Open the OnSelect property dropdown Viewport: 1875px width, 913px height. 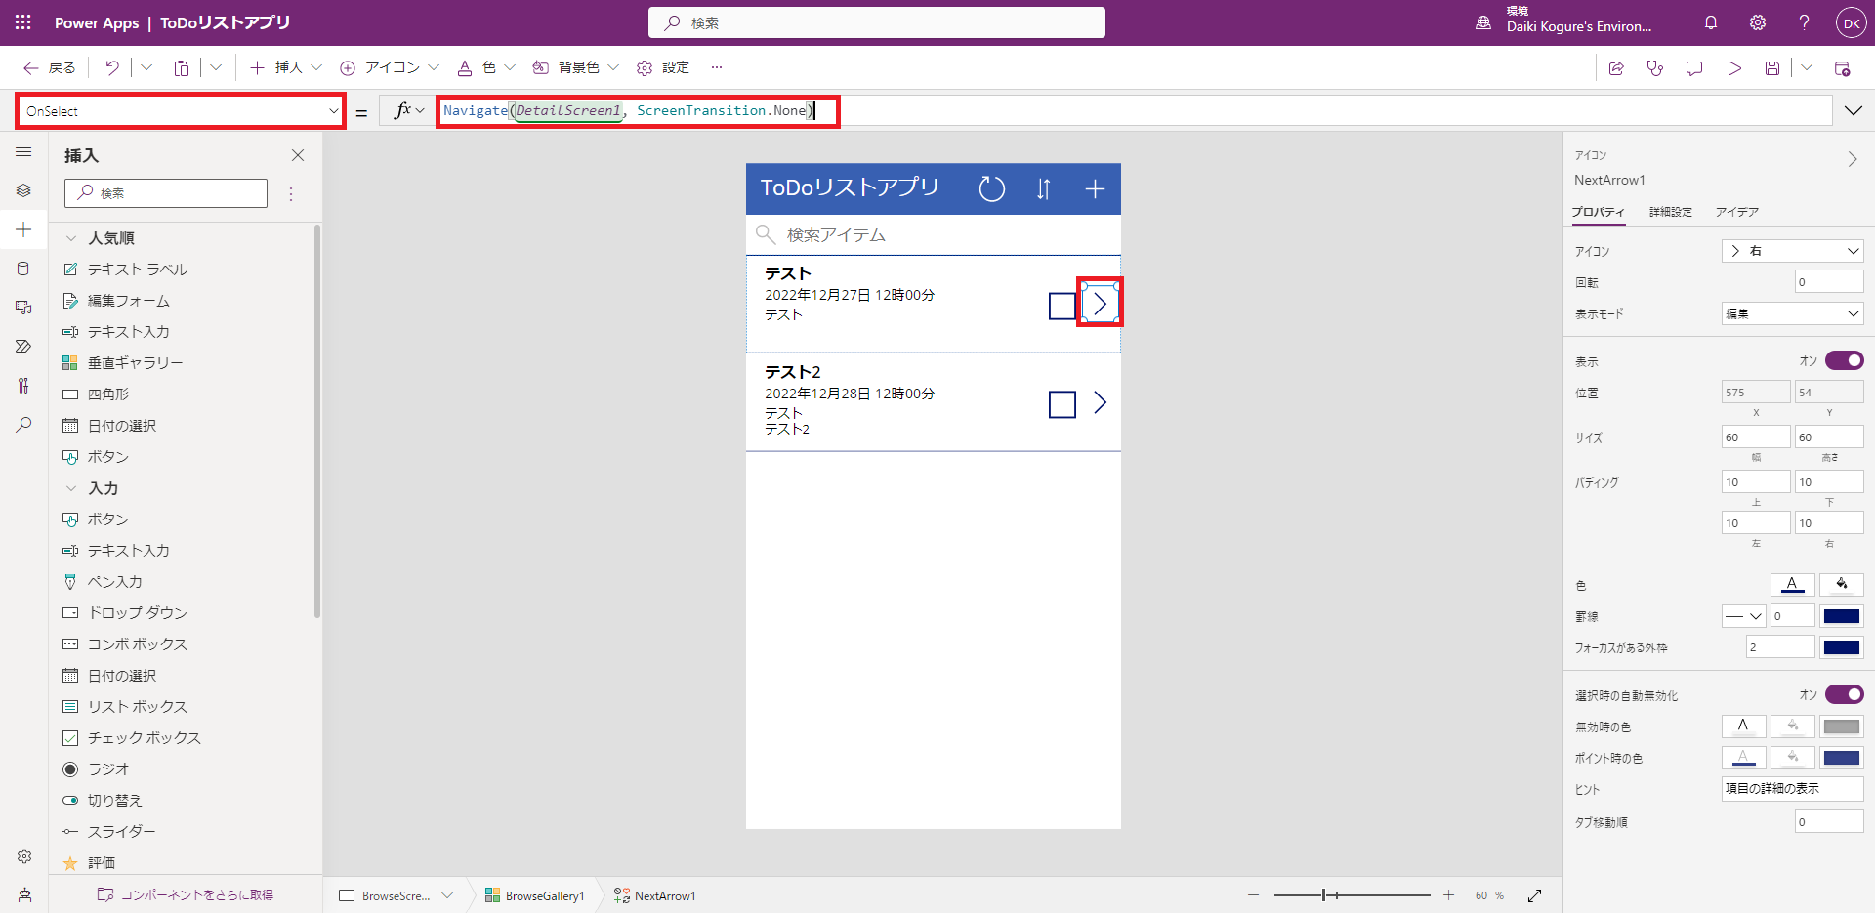point(181,111)
